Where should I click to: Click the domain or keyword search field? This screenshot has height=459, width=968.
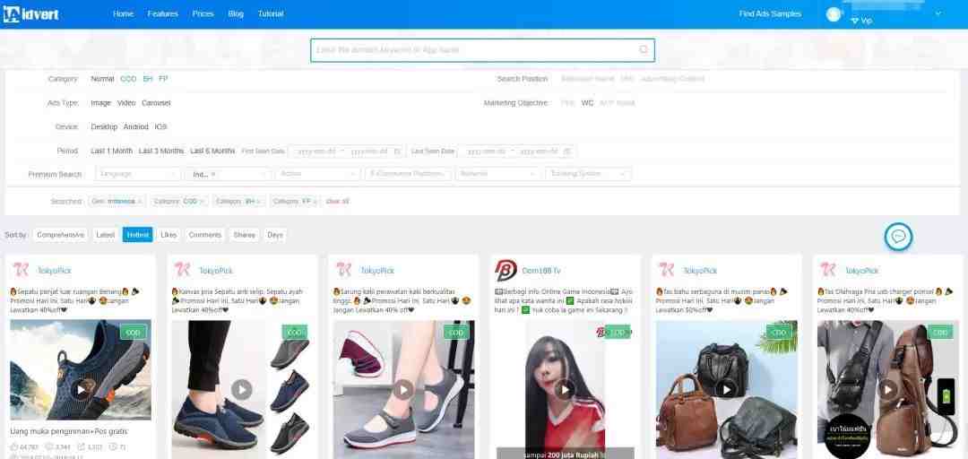[475, 49]
